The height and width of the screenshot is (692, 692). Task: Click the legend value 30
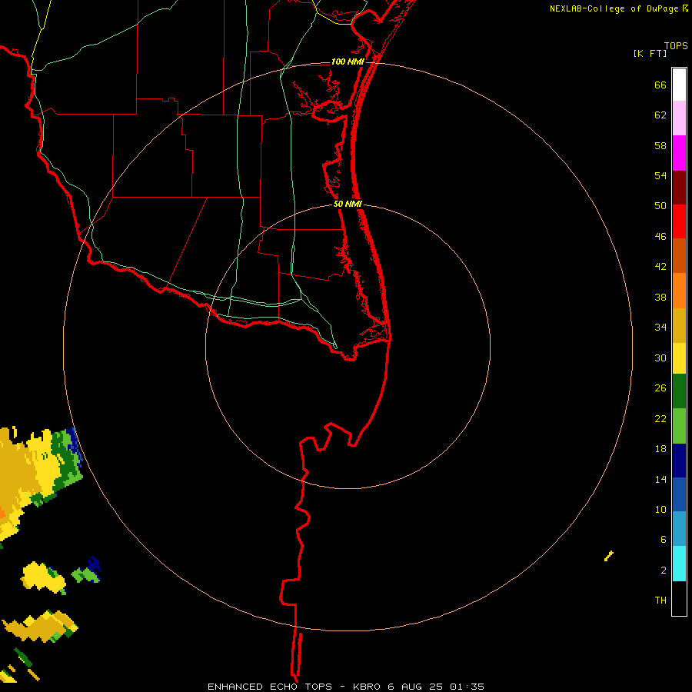pyautogui.click(x=660, y=358)
